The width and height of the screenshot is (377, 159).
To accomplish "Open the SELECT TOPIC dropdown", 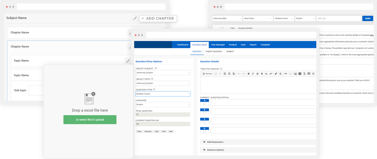I will coord(163,83).
